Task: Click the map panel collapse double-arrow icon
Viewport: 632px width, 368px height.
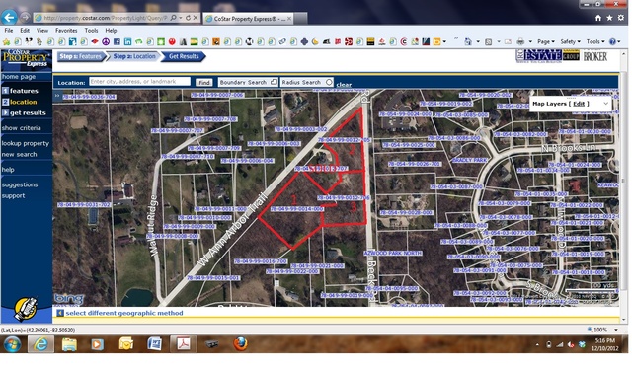Action: tap(57, 96)
